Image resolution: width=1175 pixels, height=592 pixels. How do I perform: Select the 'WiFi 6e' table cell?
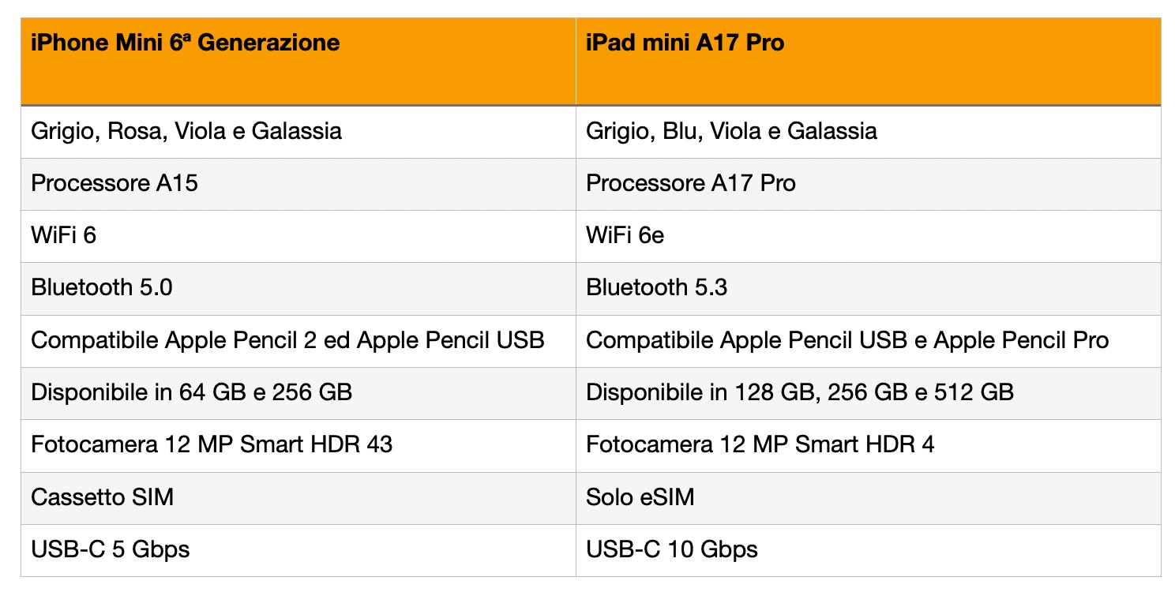pyautogui.click(x=625, y=235)
